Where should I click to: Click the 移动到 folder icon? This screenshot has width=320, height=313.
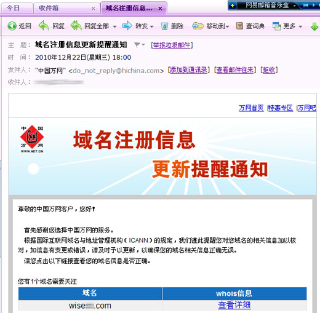pos(198,26)
